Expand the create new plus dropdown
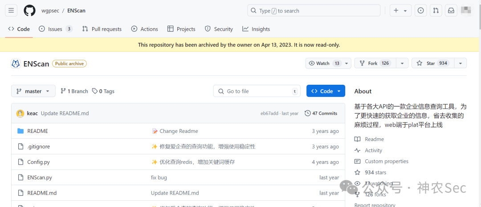 tap(400, 10)
